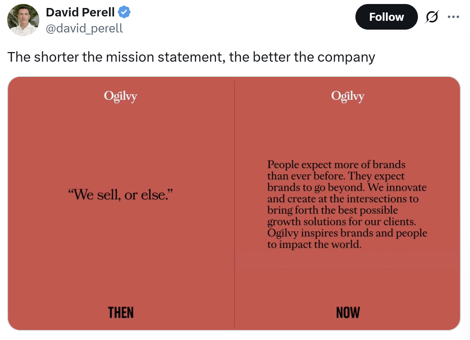
Task: Click the NOW label in the image
Action: tap(348, 312)
